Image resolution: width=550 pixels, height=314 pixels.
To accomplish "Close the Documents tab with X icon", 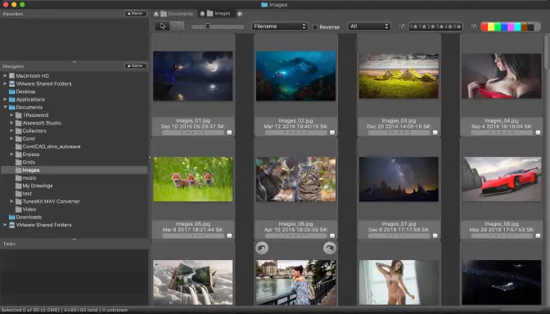I will (156, 14).
